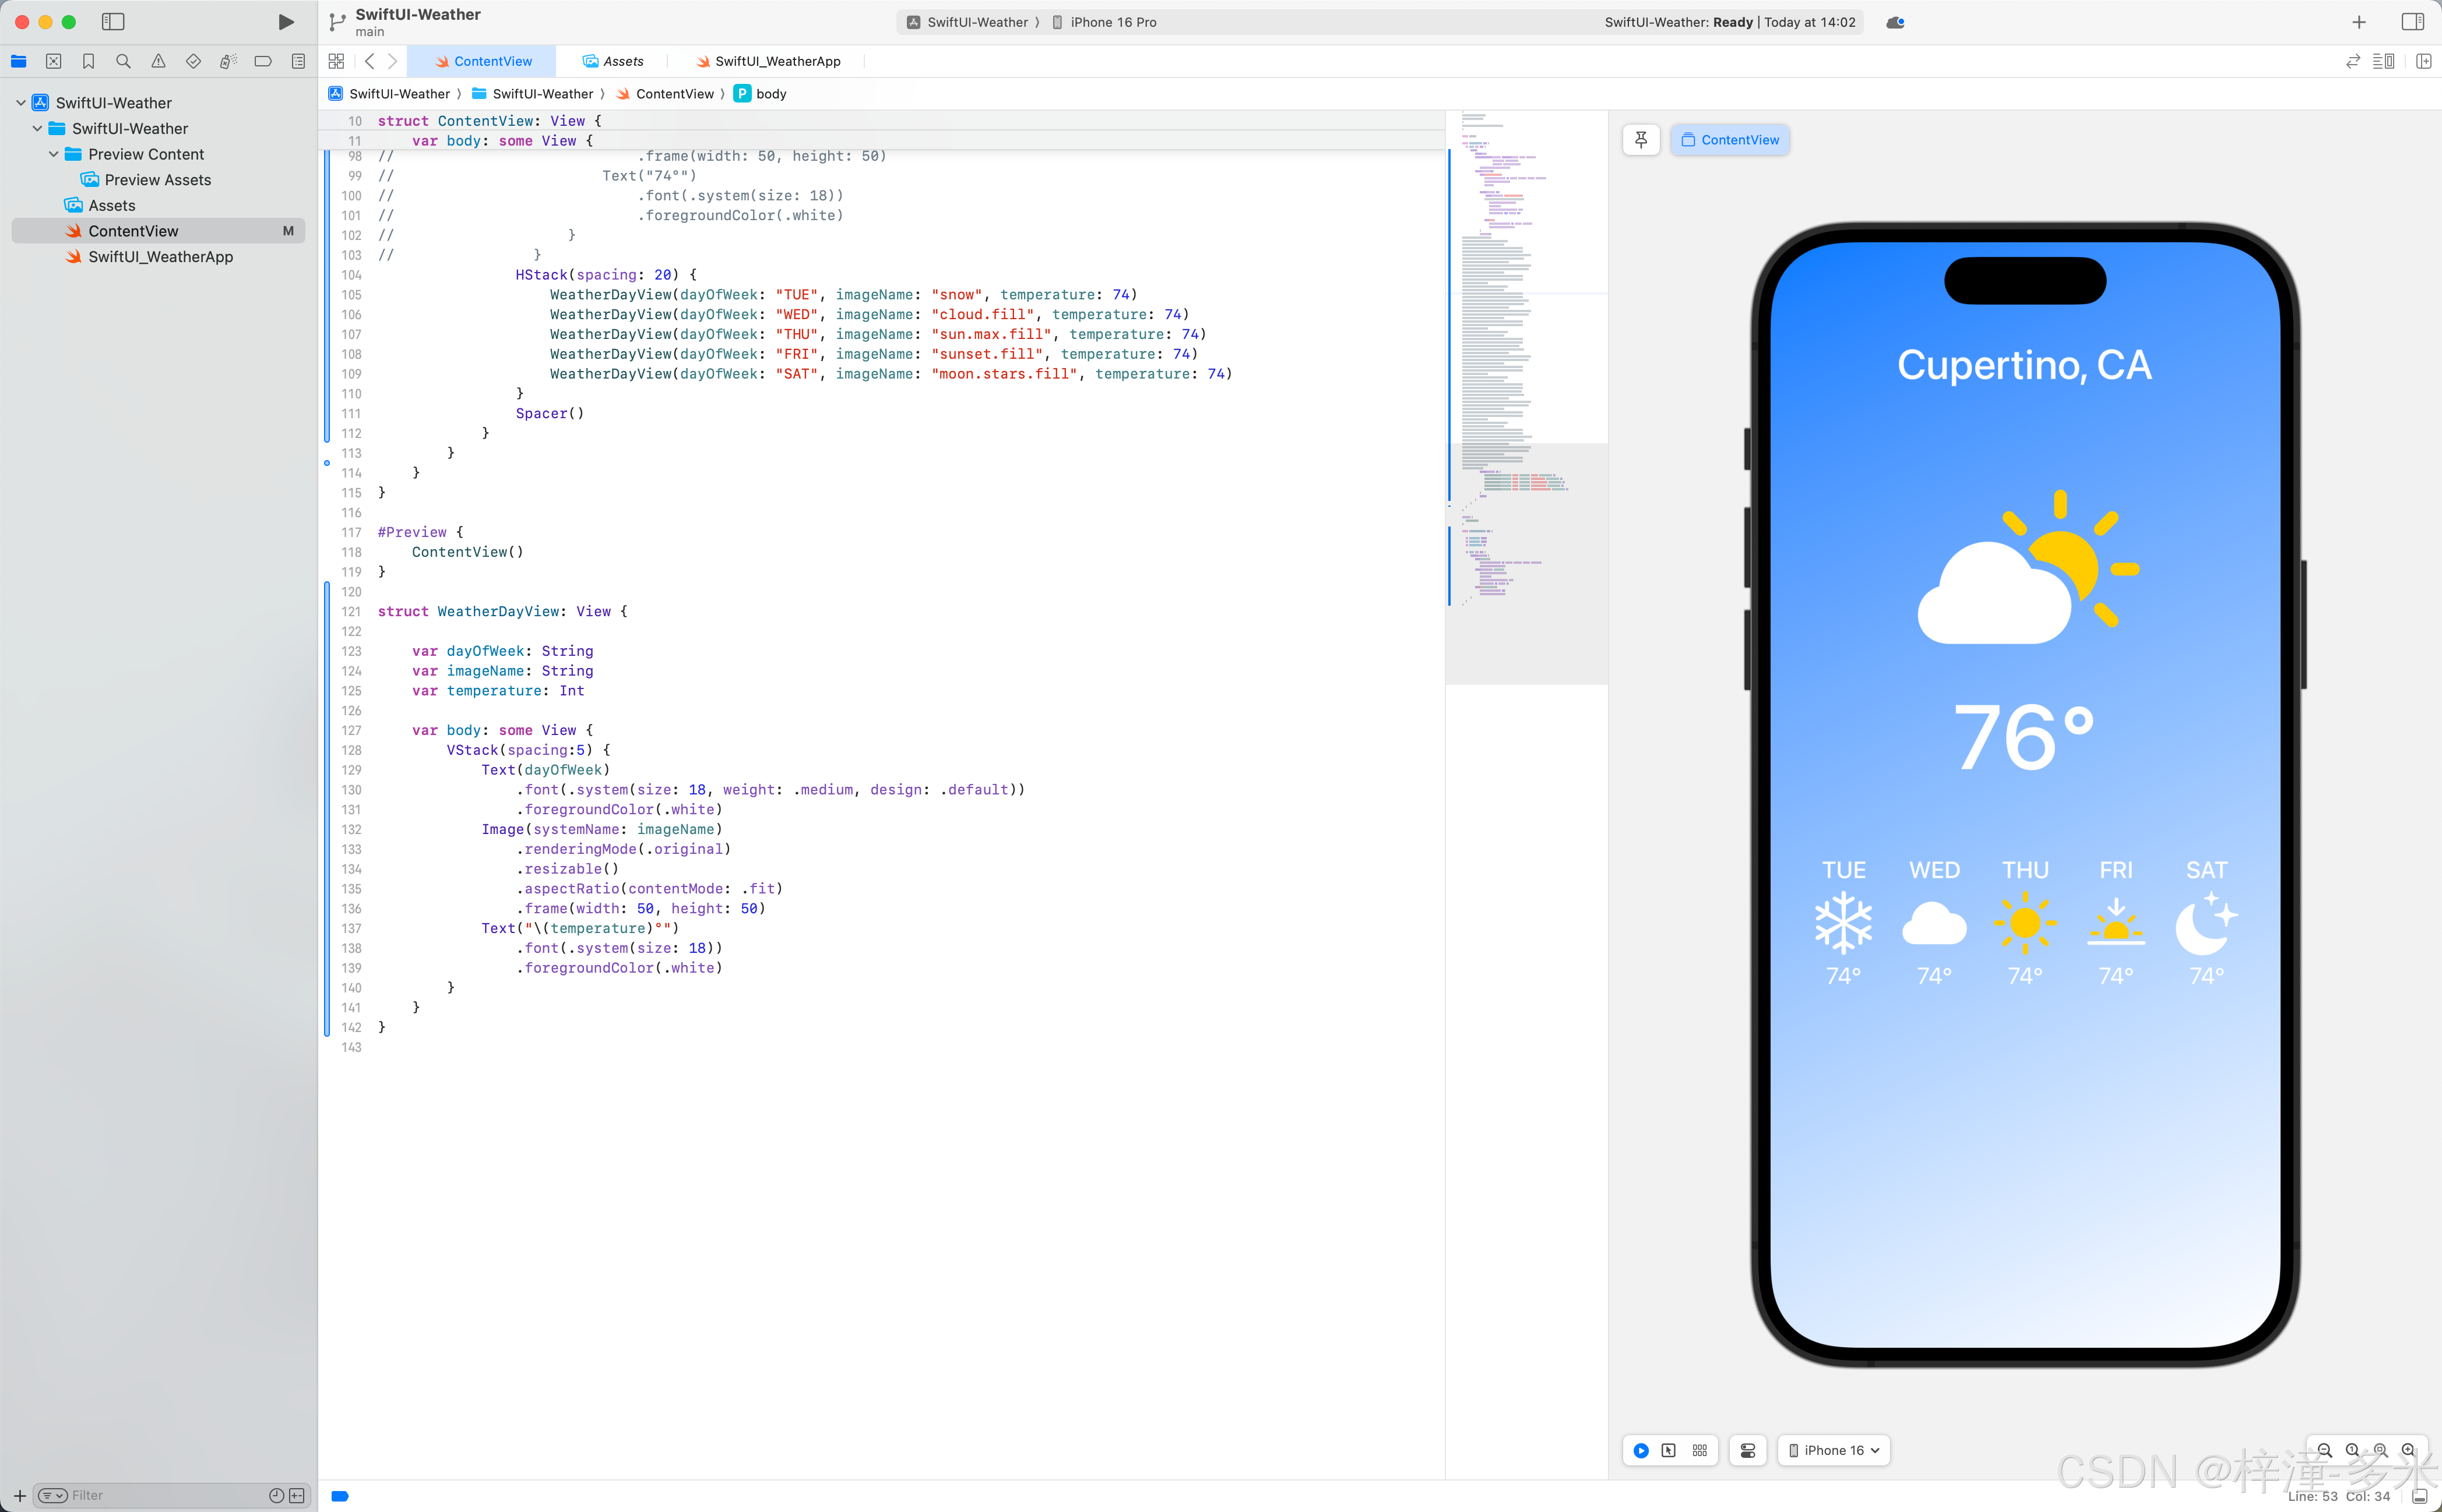
Task: Collapse the SwiftUI-Weather project root
Action: pos(21,103)
